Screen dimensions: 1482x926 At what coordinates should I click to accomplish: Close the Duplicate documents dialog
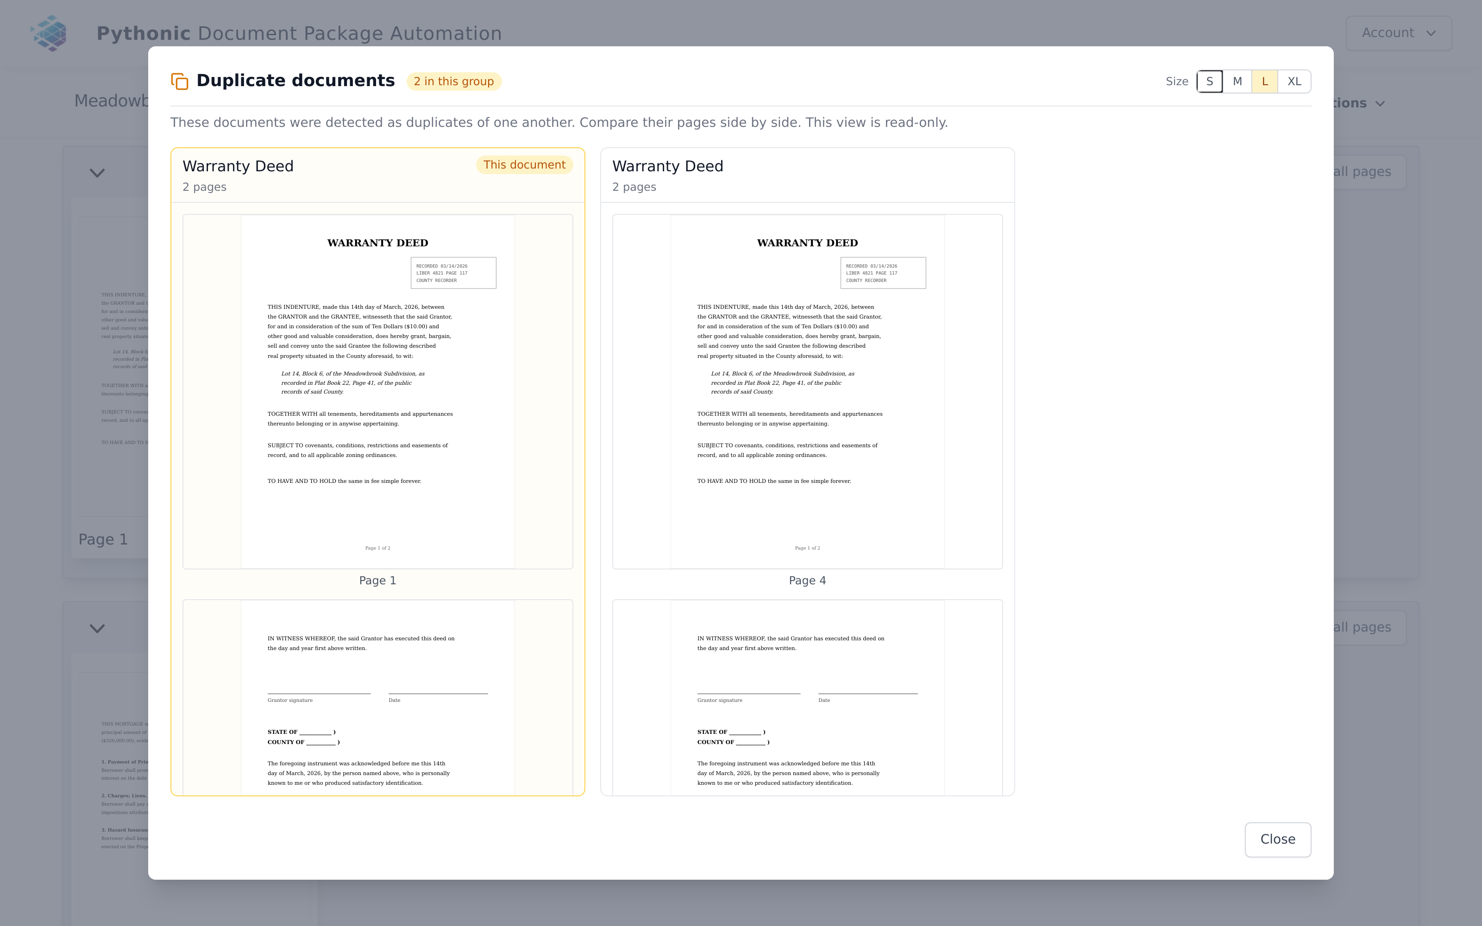[1277, 839]
